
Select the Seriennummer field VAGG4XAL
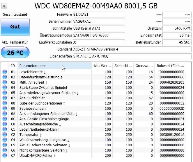[x=99, y=21]
